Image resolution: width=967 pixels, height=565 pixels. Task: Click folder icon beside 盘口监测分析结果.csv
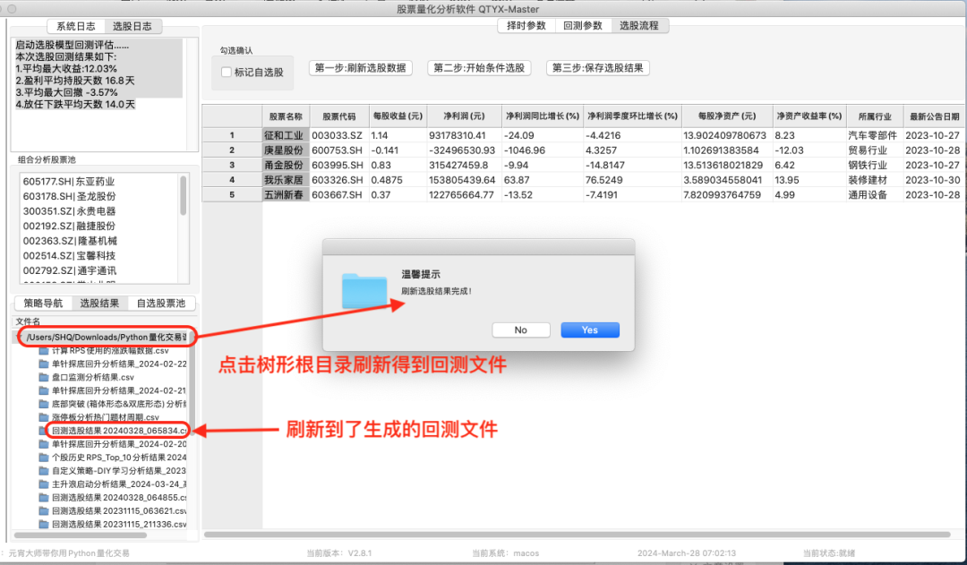[42, 378]
